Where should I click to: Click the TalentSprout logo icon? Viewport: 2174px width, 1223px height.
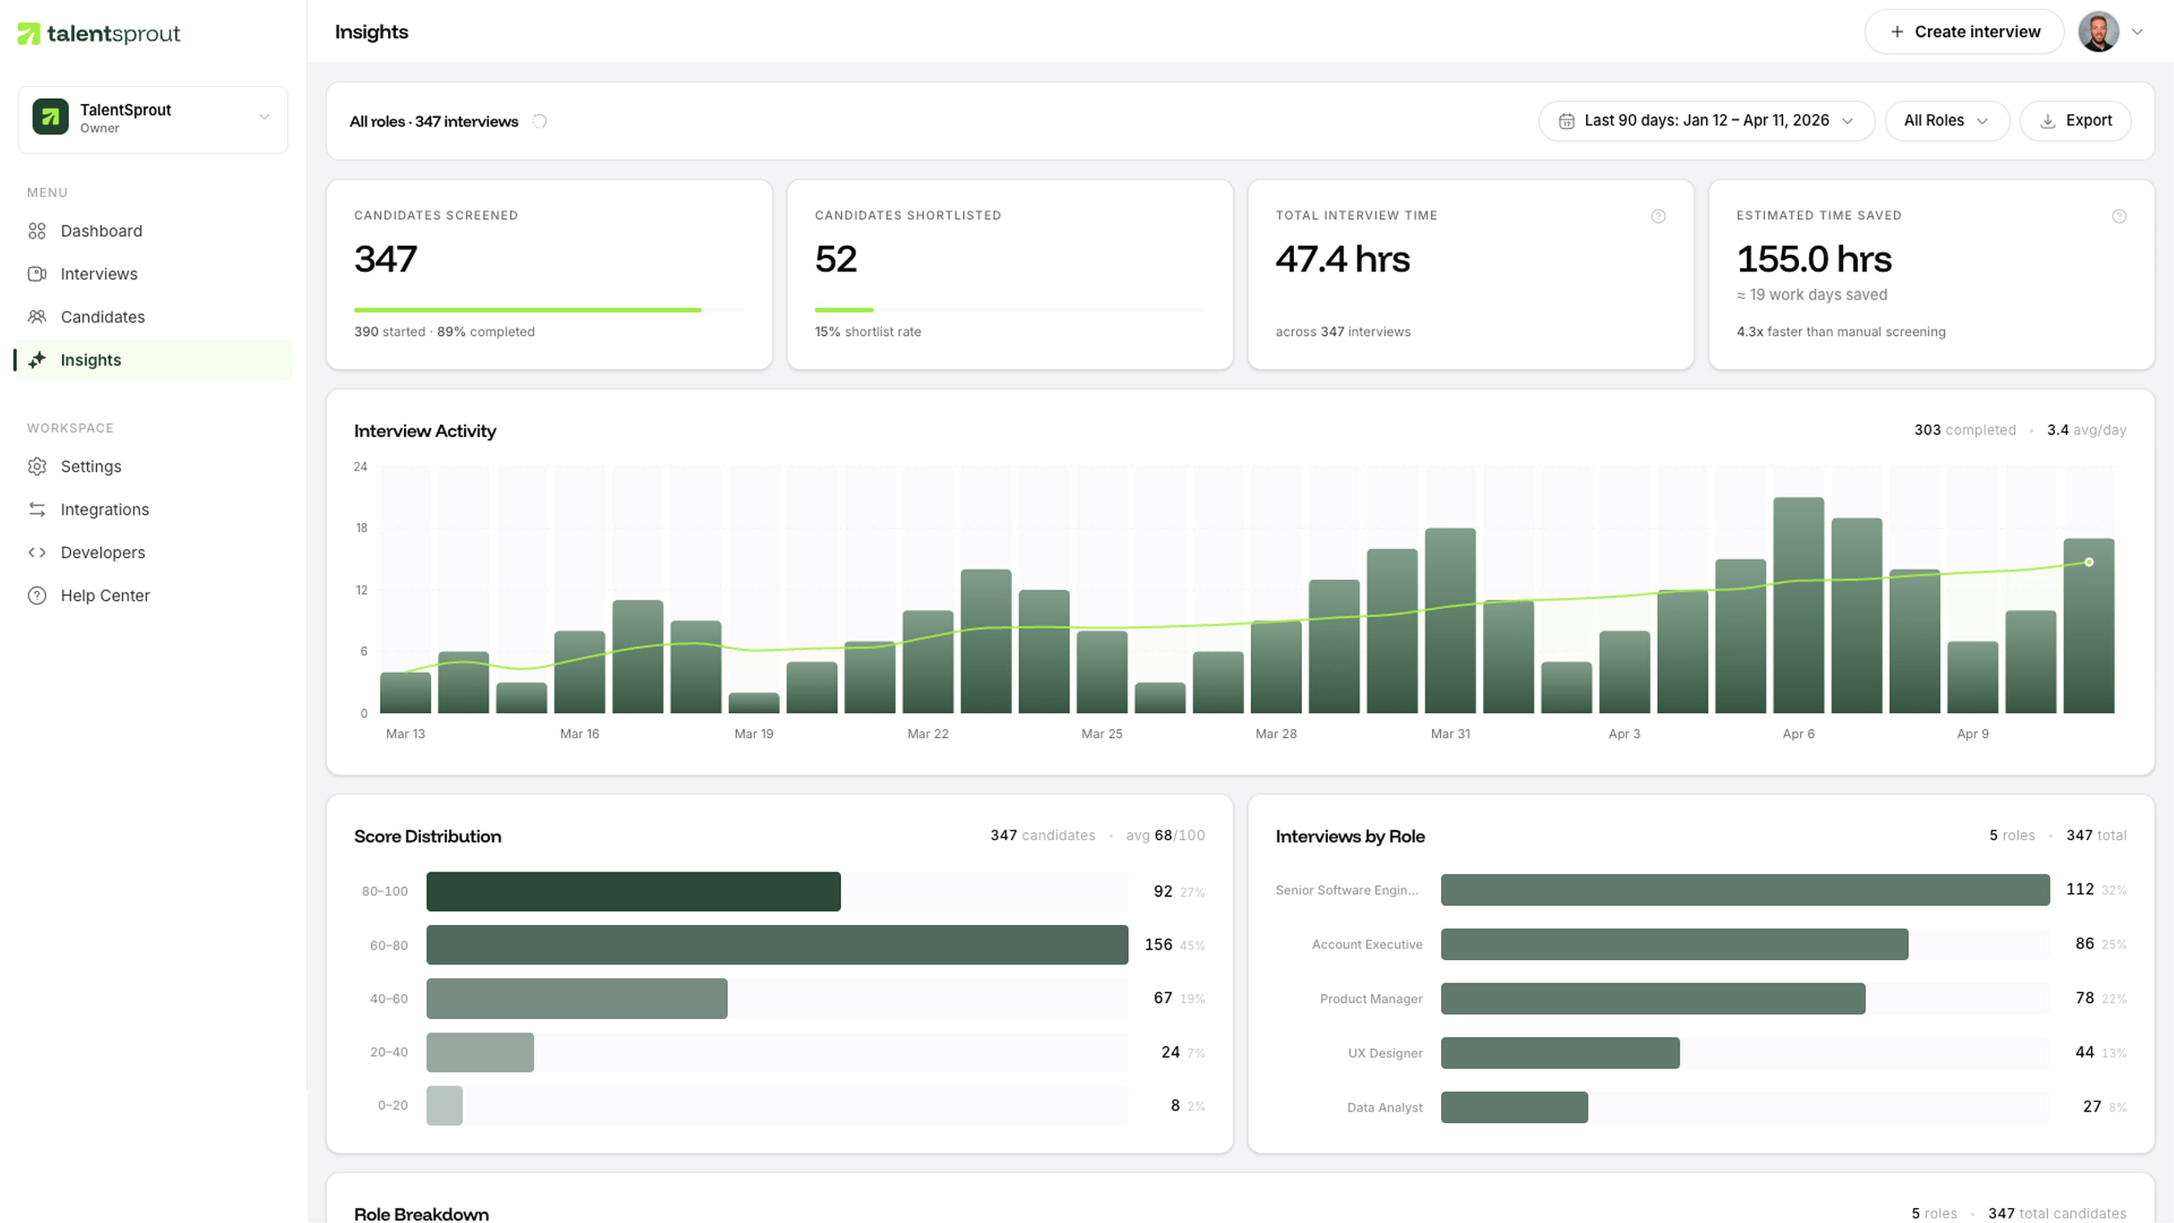pos(31,34)
